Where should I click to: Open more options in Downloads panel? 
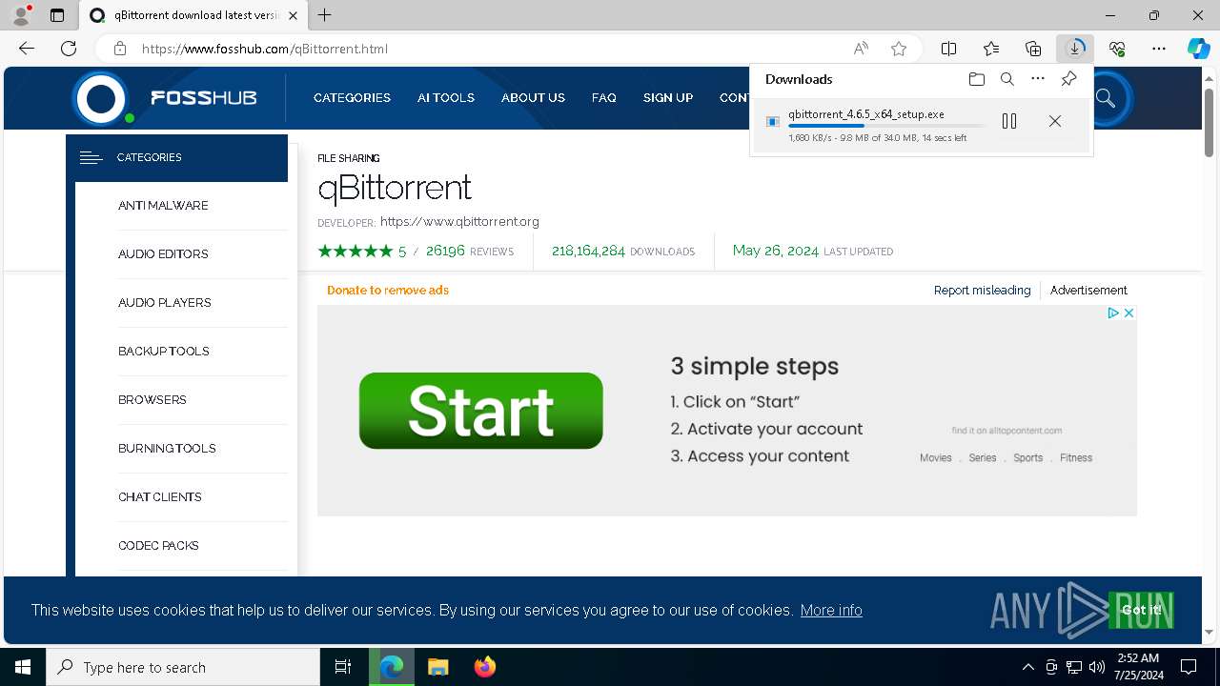(x=1038, y=79)
